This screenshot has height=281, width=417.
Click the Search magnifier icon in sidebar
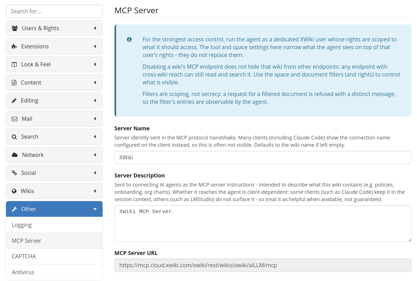pos(14,137)
